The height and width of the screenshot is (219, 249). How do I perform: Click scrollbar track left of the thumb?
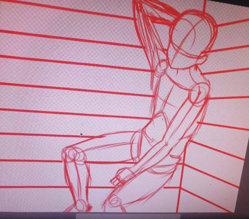(38, 216)
